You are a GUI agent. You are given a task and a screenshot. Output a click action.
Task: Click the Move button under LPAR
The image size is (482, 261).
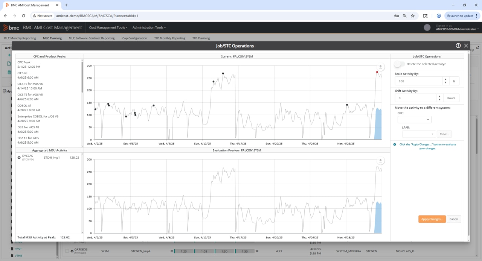point(444,134)
